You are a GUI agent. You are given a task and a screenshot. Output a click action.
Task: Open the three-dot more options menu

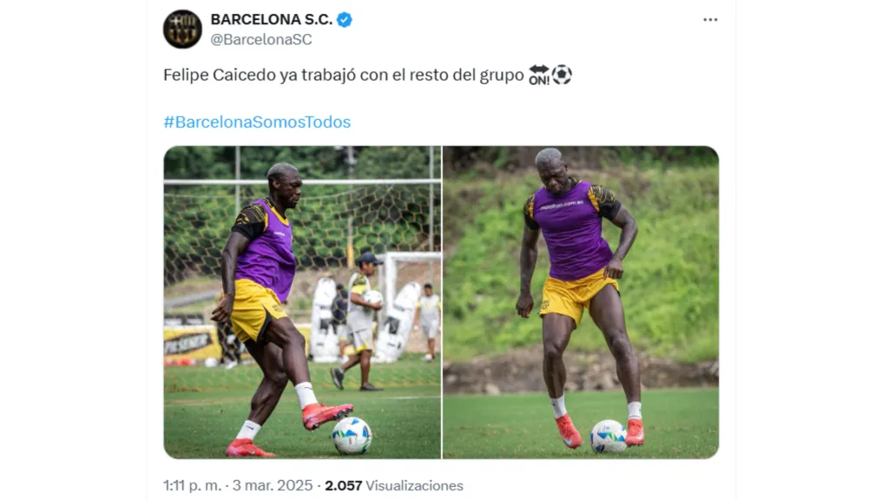point(710,20)
